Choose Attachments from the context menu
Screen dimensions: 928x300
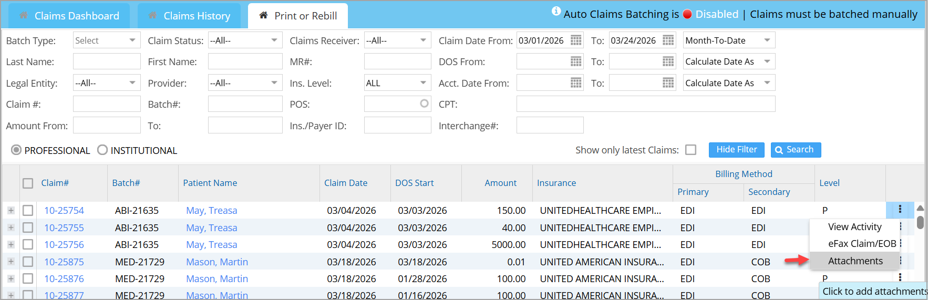(855, 261)
